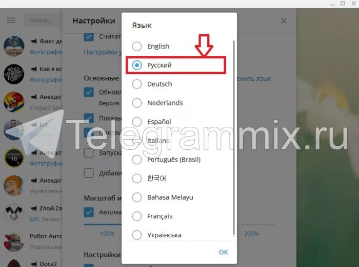359x267 pixels.
Task: Open the black lettering channel avatar
Action: [x=14, y=74]
